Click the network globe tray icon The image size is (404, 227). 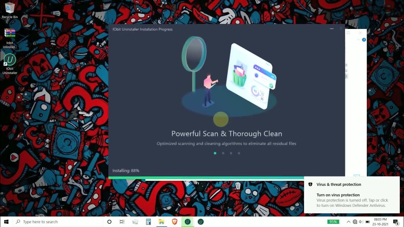tap(355, 222)
